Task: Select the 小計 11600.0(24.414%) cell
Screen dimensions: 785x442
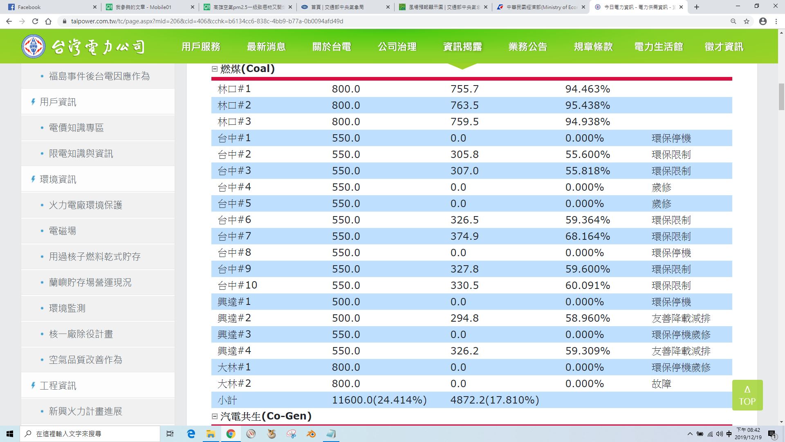Action: (x=379, y=400)
